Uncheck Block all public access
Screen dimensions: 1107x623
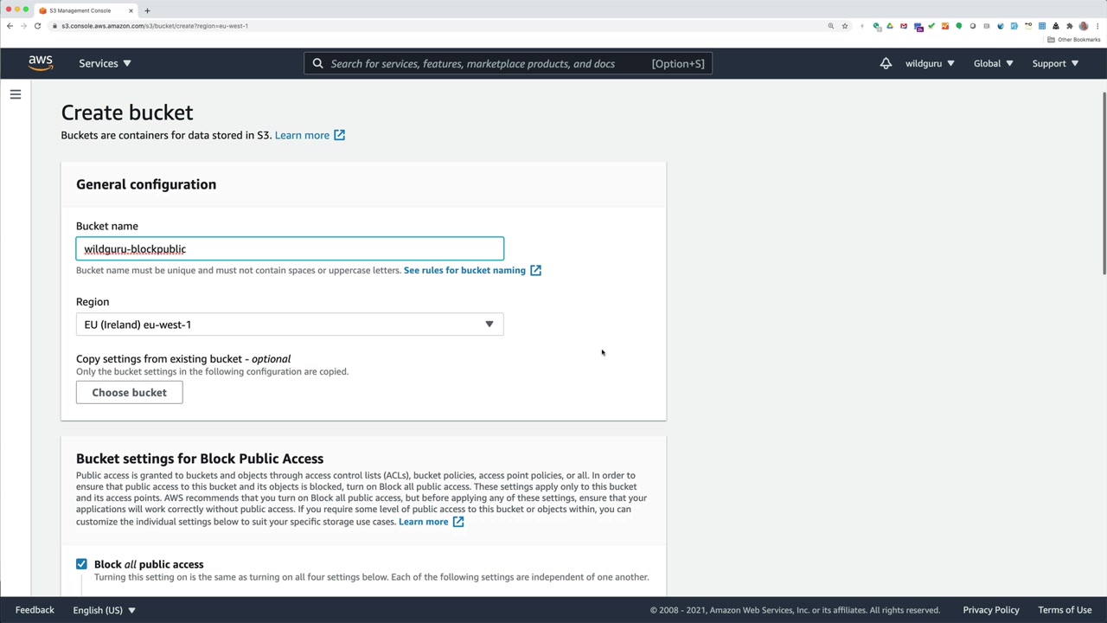coord(81,564)
